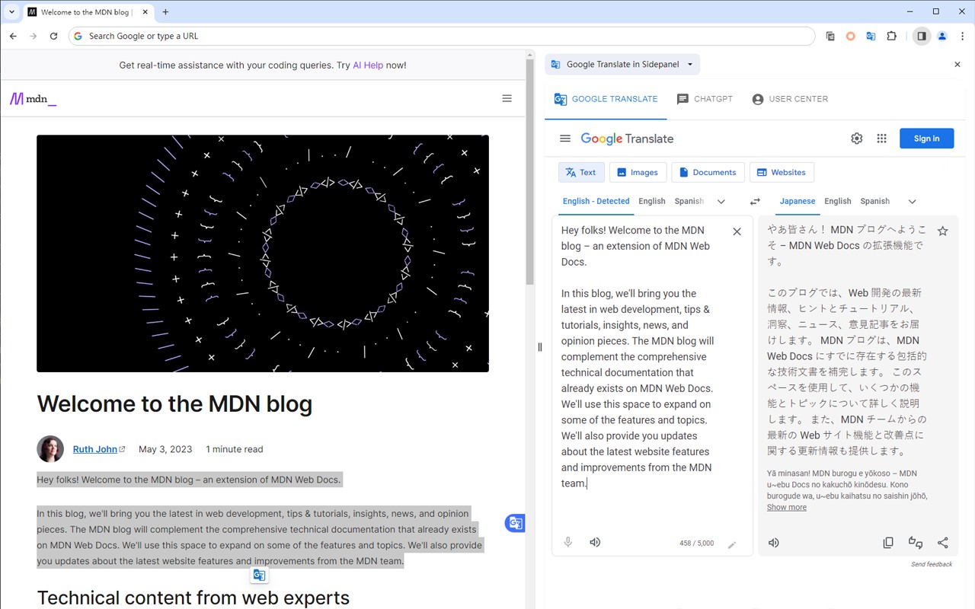
Task: Copy the Japanese translation
Action: pos(888,543)
